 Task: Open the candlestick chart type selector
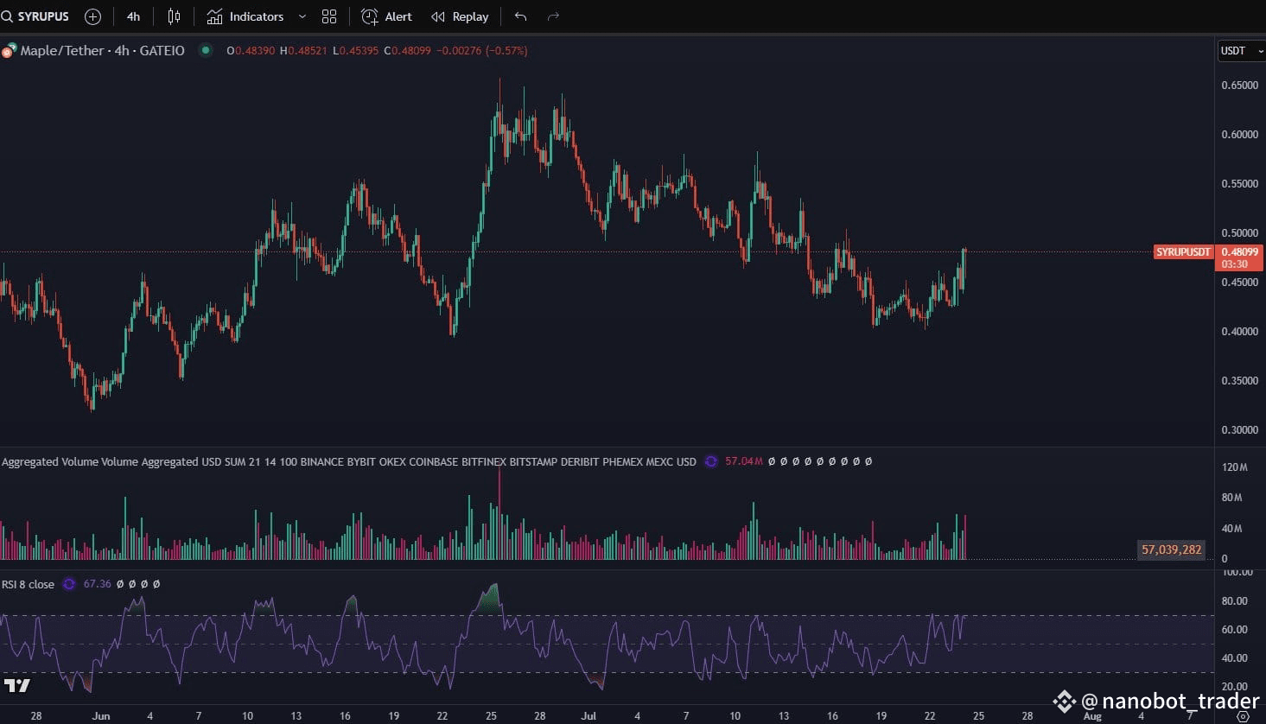pos(174,16)
